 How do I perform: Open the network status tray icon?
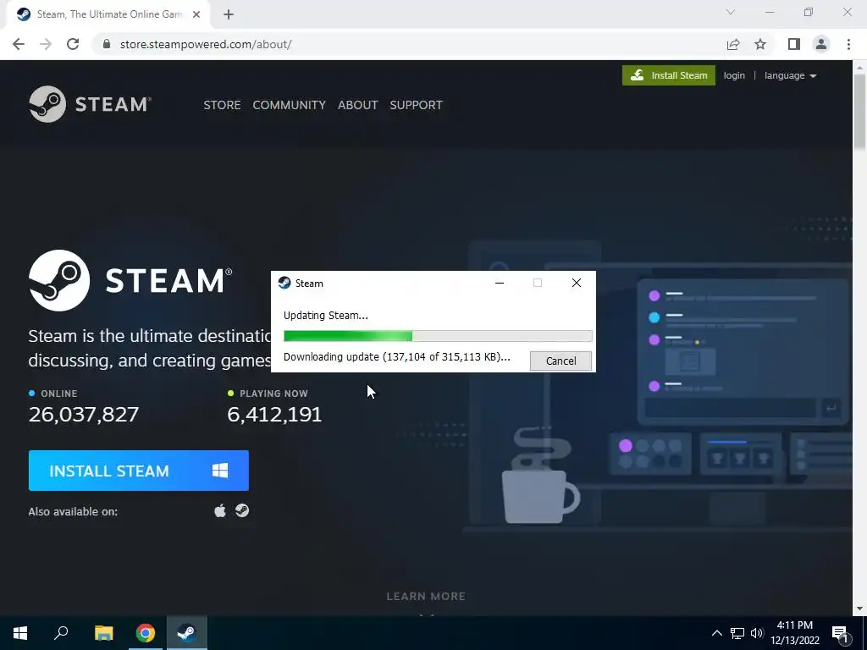click(x=737, y=633)
